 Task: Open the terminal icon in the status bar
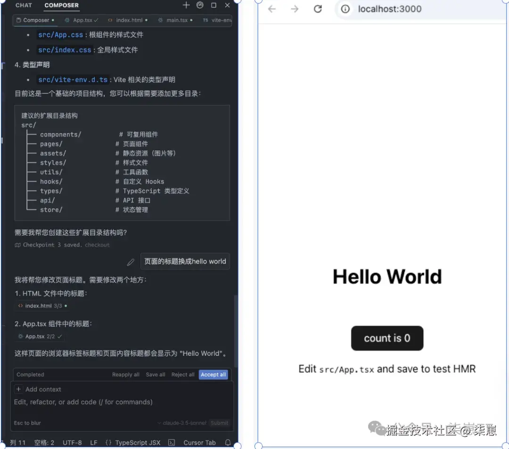click(x=172, y=443)
